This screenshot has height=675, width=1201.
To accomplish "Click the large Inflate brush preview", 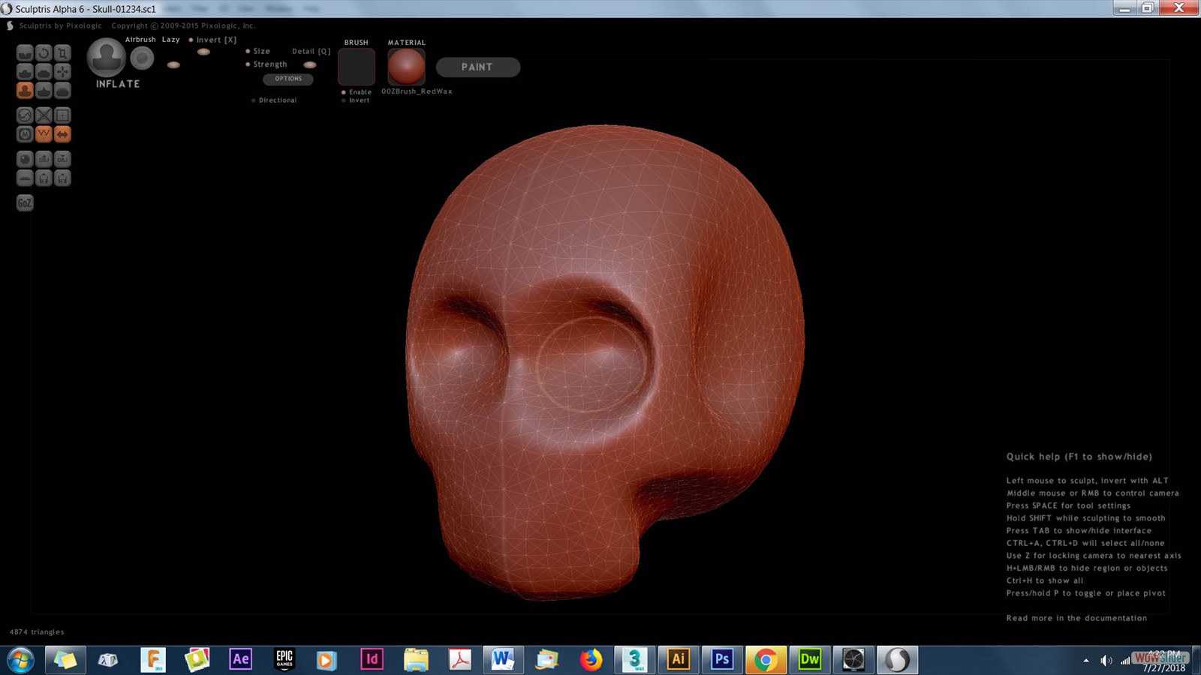I will pyautogui.click(x=106, y=57).
